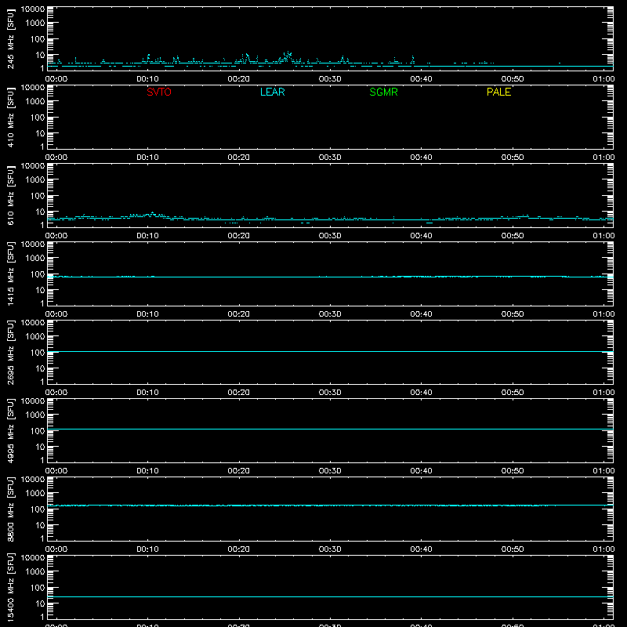Click the 15400 MHz flat trace line
The width and height of the screenshot is (627, 627).
click(330, 596)
